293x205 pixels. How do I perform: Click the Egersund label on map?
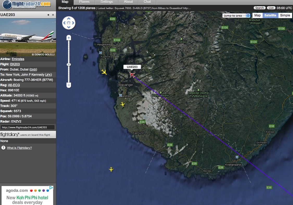pyautogui.click(x=138, y=133)
